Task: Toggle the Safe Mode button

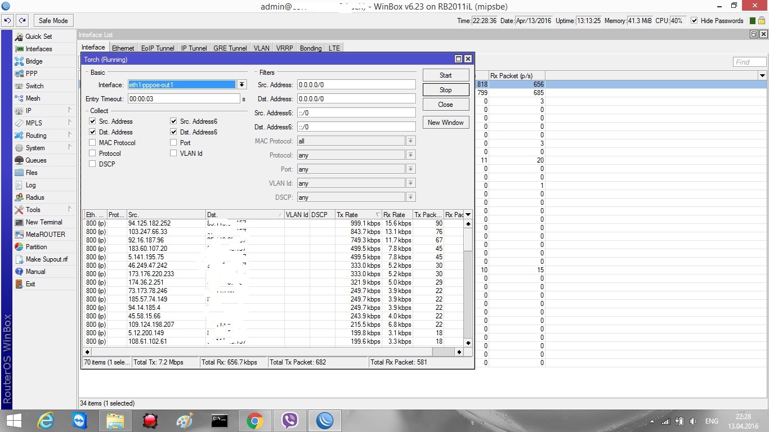Action: 53,21
